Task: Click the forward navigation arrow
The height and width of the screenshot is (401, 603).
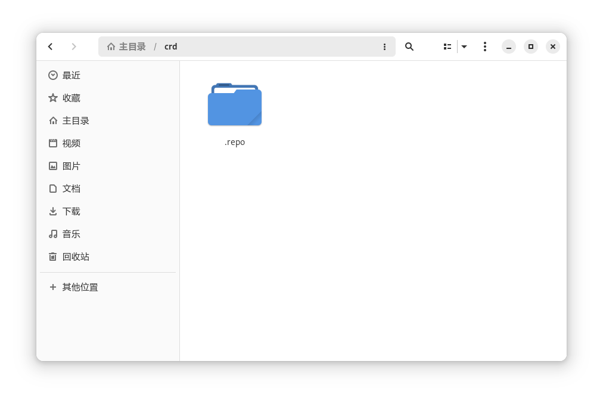Action: coord(74,47)
